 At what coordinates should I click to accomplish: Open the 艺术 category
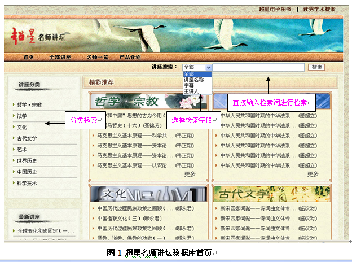coord(22,150)
